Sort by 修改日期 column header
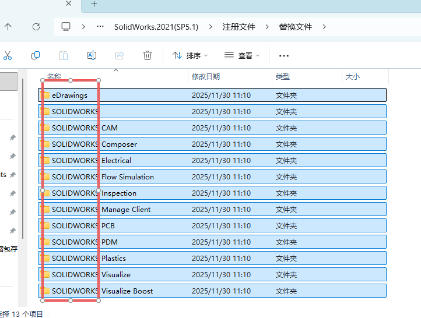Image resolution: width=421 pixels, height=318 pixels. coord(206,77)
